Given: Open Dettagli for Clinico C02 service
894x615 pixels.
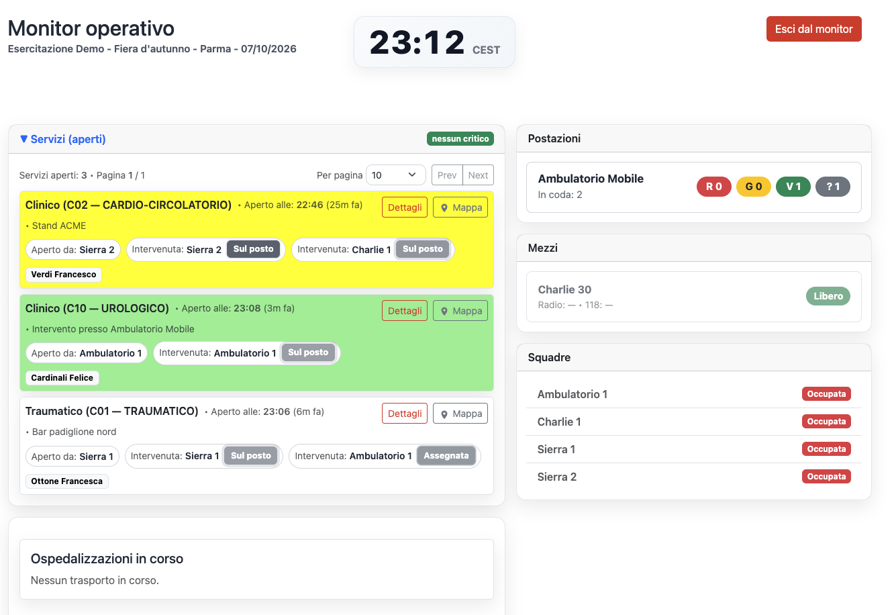Looking at the screenshot, I should tap(405, 207).
